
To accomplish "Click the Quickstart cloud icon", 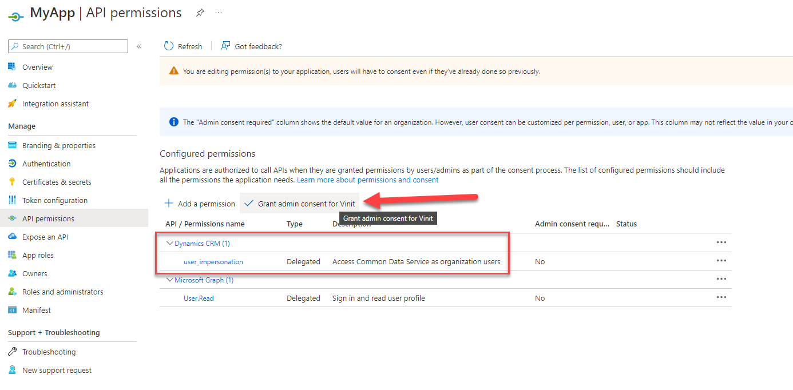I will [x=12, y=85].
